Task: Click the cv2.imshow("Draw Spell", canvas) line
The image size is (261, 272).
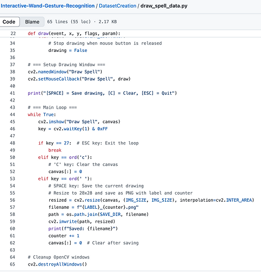Action: (79, 122)
